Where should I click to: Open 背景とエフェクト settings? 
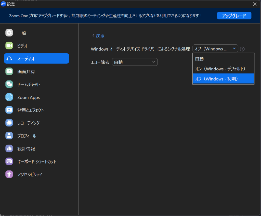[x=36, y=110]
